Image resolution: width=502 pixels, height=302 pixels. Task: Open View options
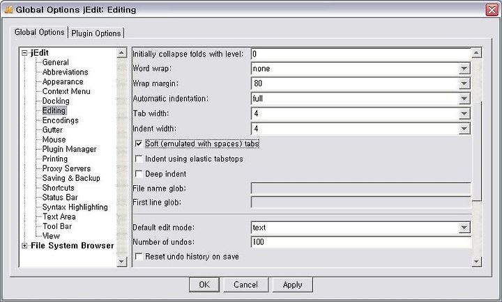tap(51, 235)
